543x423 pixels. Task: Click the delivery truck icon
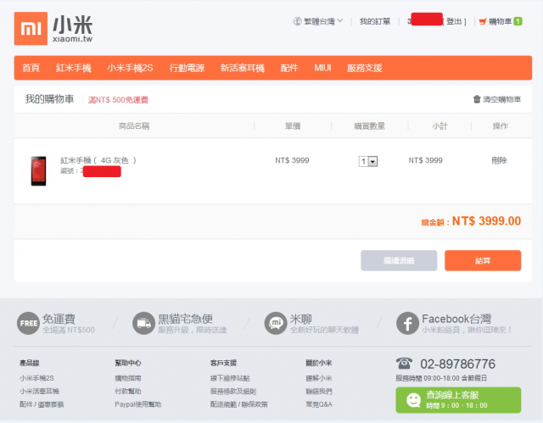coord(143,323)
